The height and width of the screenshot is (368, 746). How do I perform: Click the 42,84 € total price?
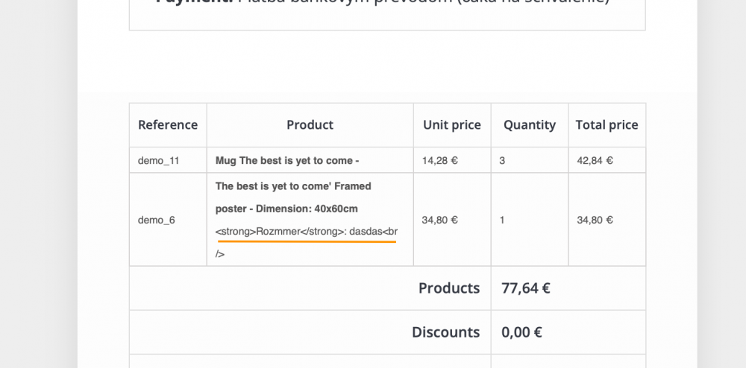[x=595, y=160]
